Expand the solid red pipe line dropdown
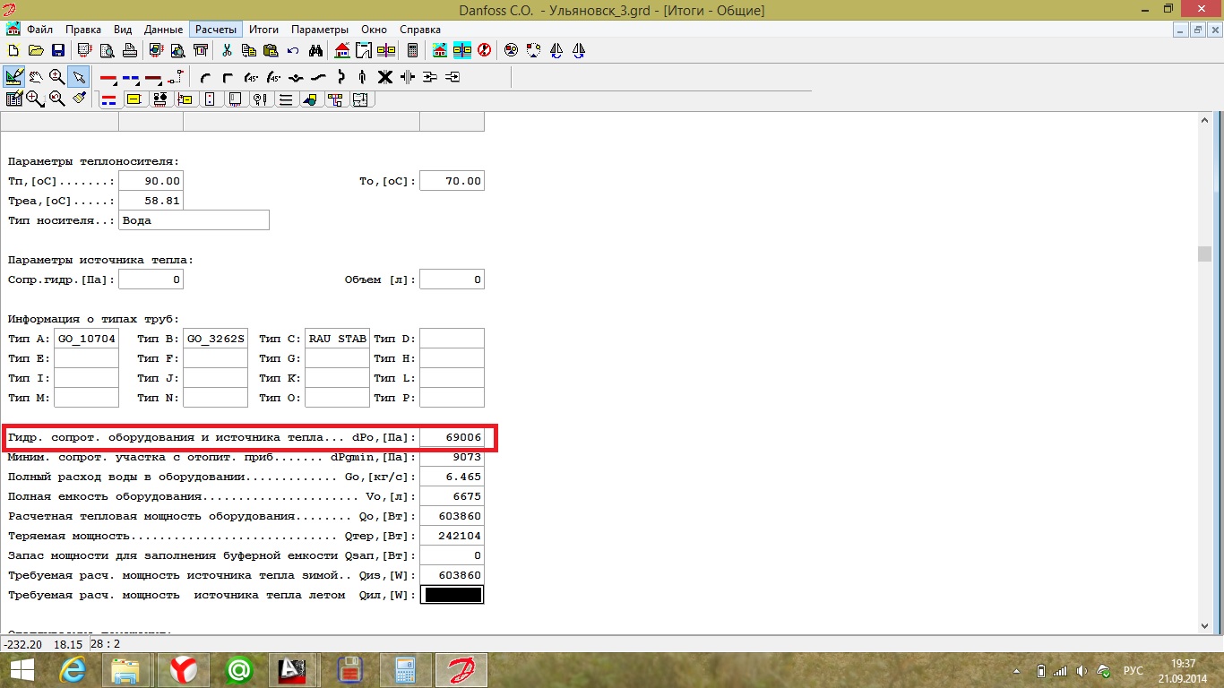This screenshot has height=688, width=1224. pyautogui.click(x=108, y=77)
